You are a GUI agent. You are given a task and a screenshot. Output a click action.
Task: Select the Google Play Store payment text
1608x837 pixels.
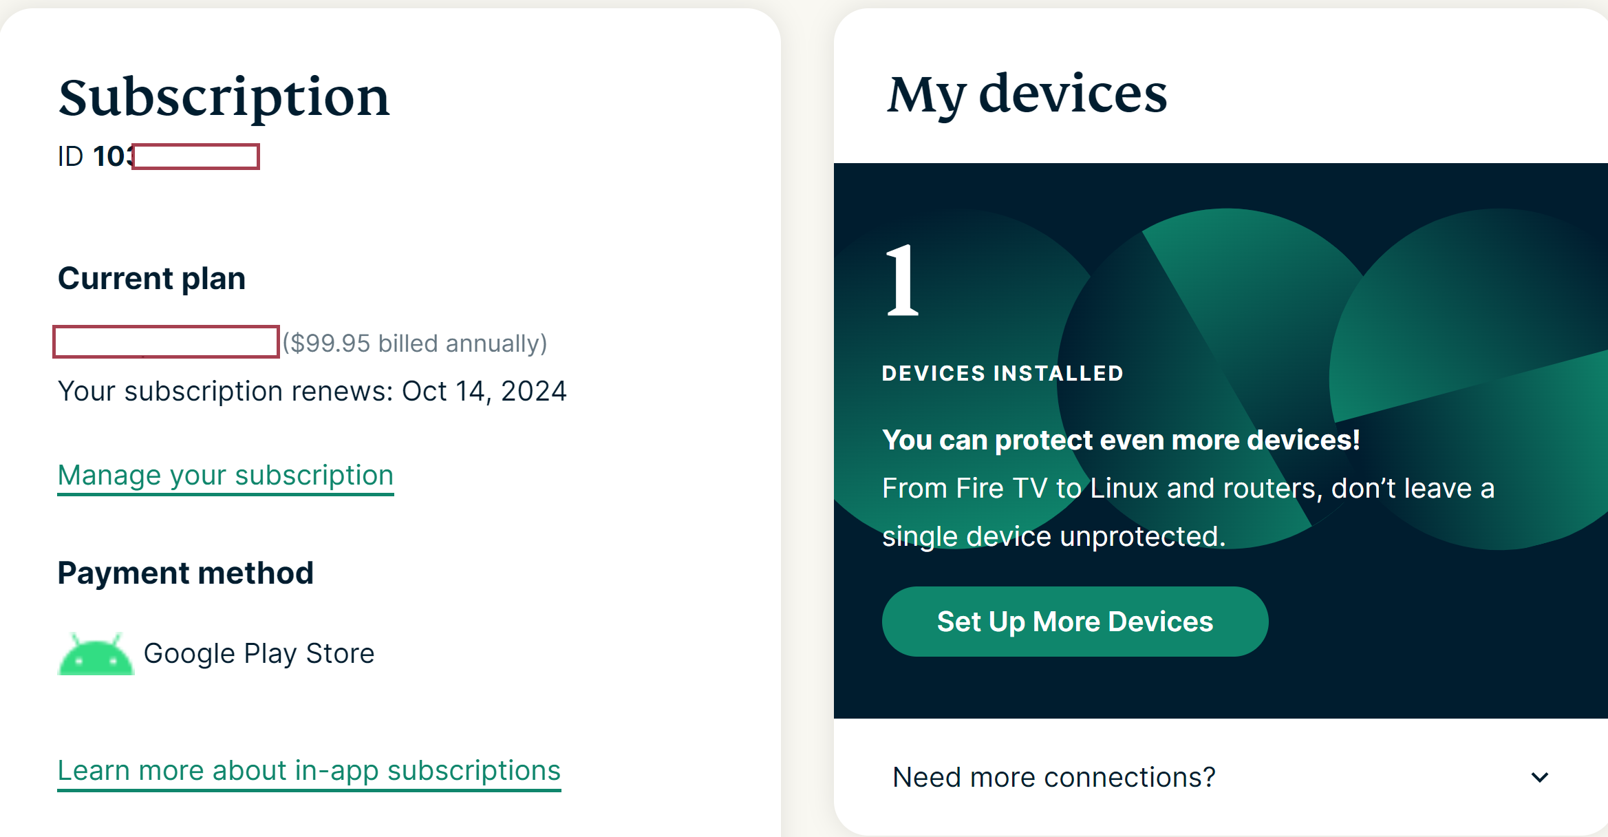click(259, 654)
